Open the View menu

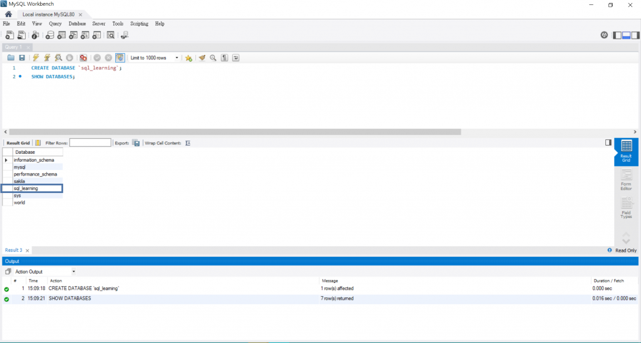pos(37,24)
